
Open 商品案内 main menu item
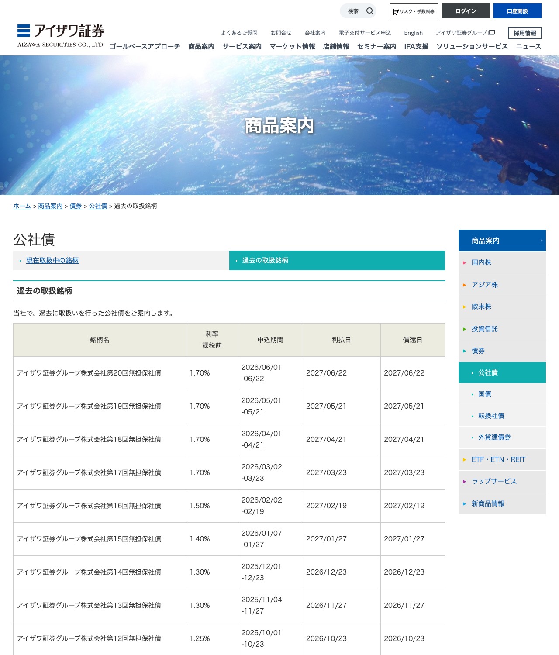tap(201, 46)
